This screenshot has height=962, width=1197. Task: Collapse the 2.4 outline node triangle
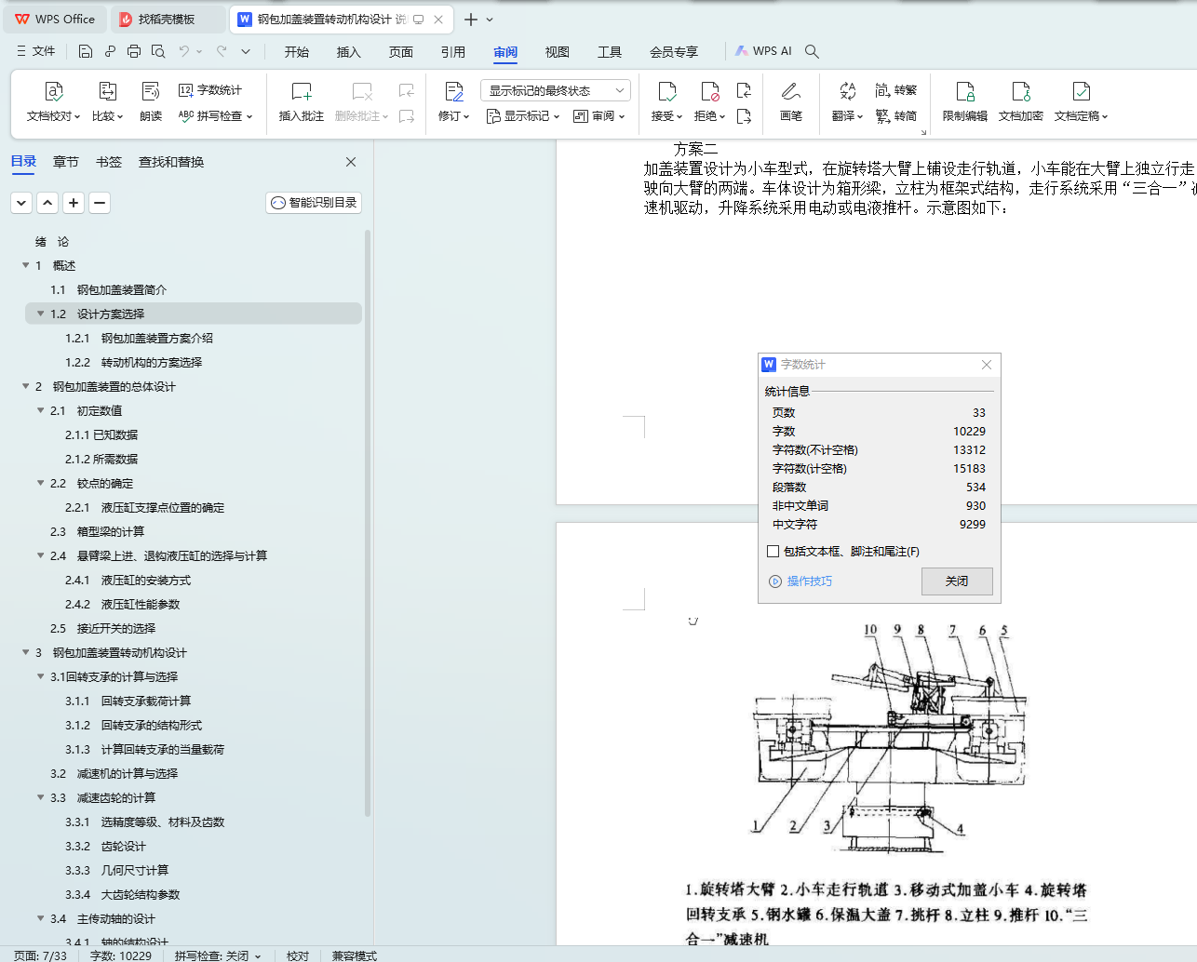click(x=40, y=555)
